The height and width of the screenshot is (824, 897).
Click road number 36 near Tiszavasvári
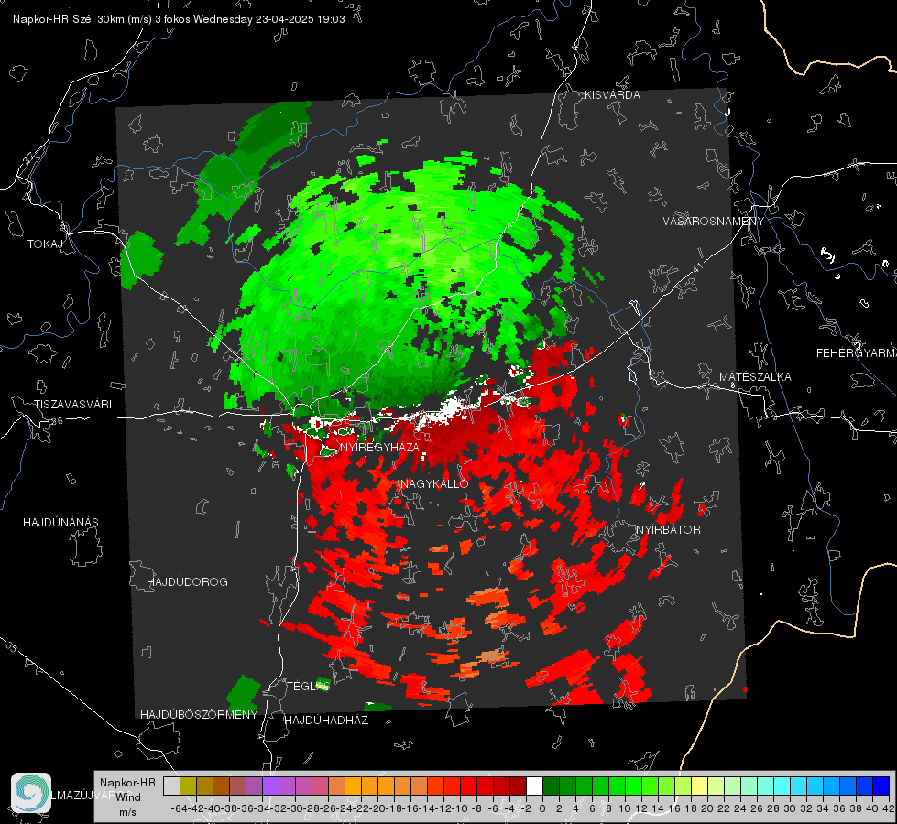57,421
